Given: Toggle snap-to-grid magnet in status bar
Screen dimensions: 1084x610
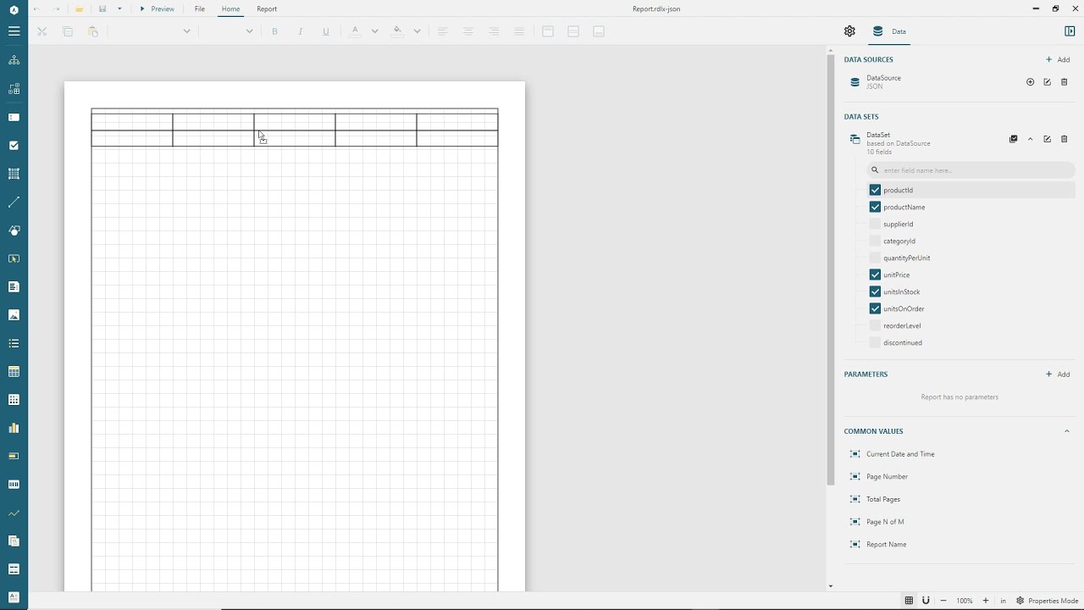Looking at the screenshot, I should point(926,601).
